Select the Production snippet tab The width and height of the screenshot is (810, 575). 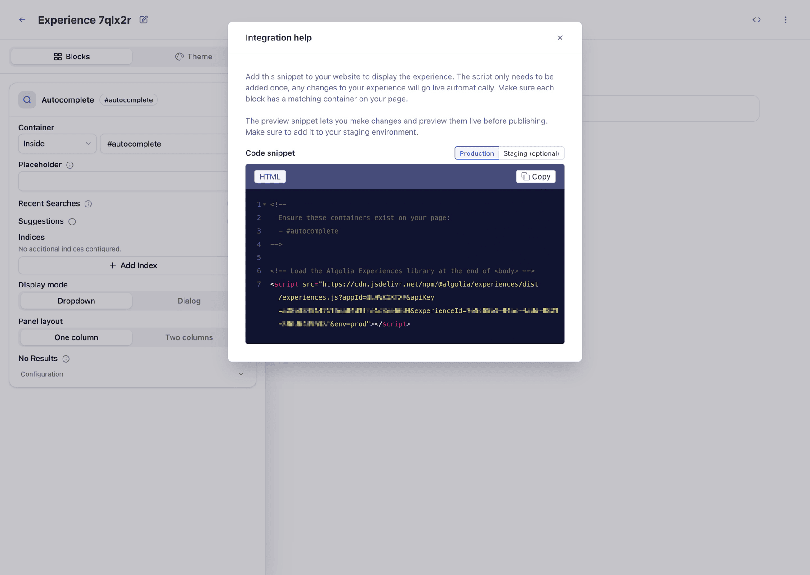pyautogui.click(x=477, y=153)
